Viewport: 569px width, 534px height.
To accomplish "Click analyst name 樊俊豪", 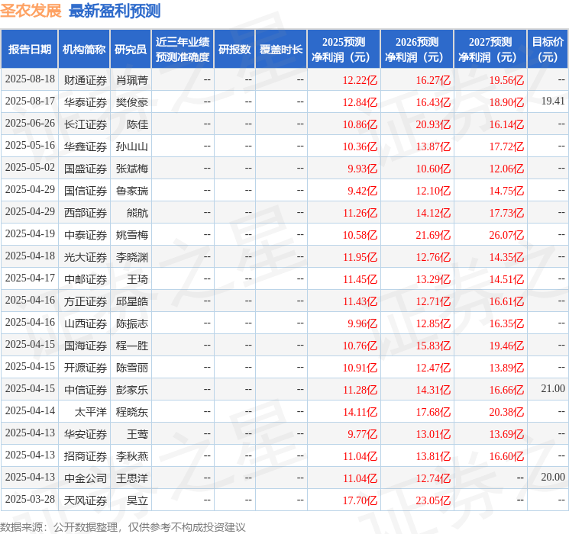I will pyautogui.click(x=131, y=101).
